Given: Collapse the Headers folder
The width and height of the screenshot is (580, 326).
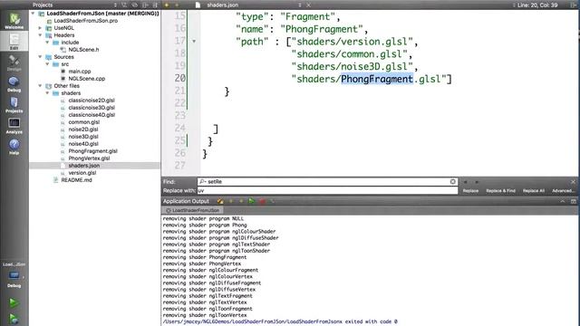Looking at the screenshot, I should tap(40, 35).
